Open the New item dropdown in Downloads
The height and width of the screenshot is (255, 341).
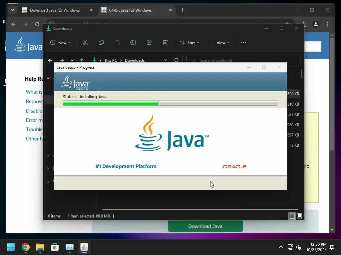pyautogui.click(x=61, y=43)
